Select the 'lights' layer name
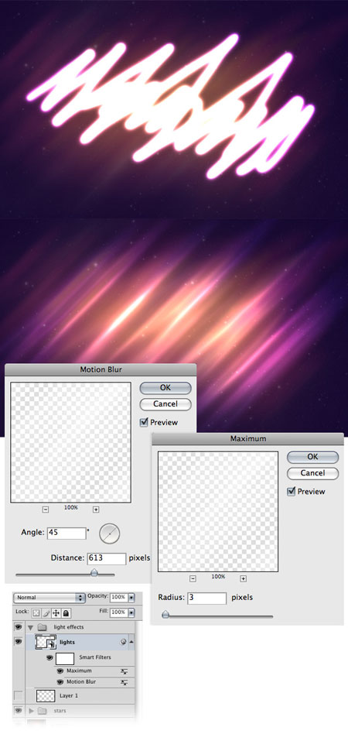This screenshot has width=348, height=741. pyautogui.click(x=67, y=642)
